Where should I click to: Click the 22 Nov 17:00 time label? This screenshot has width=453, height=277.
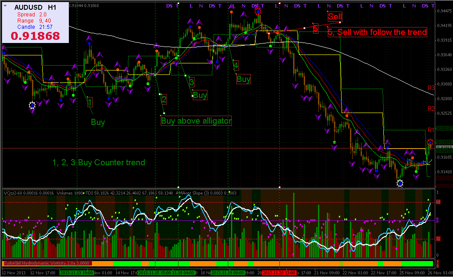(x=384, y=273)
